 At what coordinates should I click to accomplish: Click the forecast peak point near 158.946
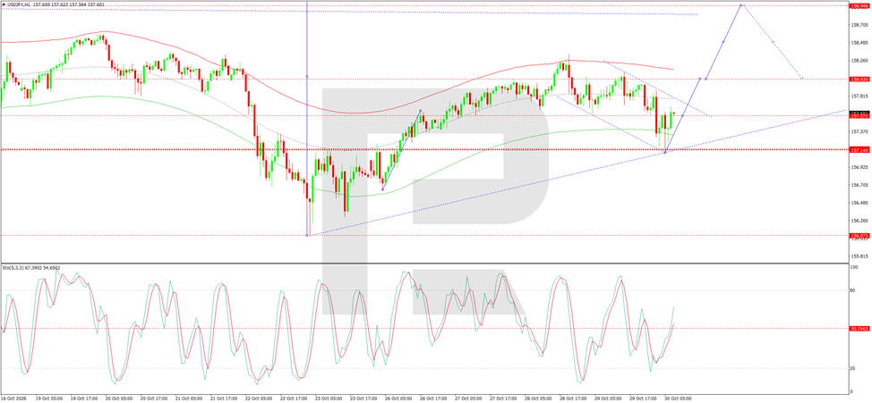click(740, 5)
